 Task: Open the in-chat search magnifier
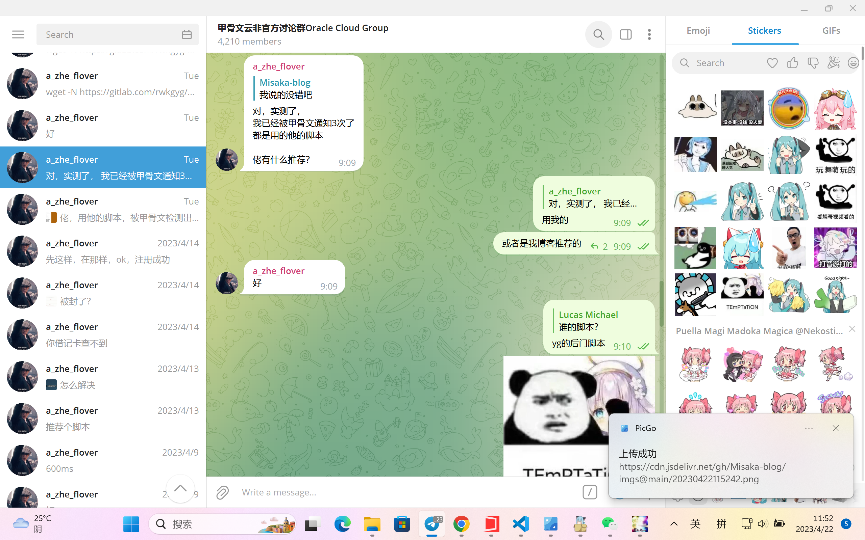(x=598, y=34)
